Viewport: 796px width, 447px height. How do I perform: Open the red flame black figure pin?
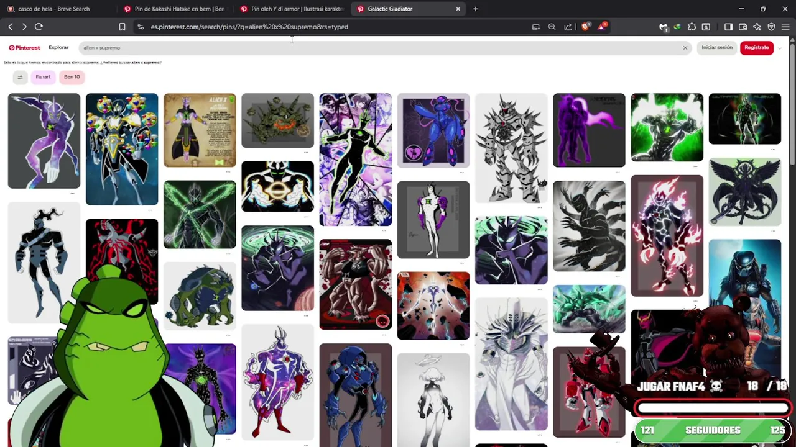point(667,236)
